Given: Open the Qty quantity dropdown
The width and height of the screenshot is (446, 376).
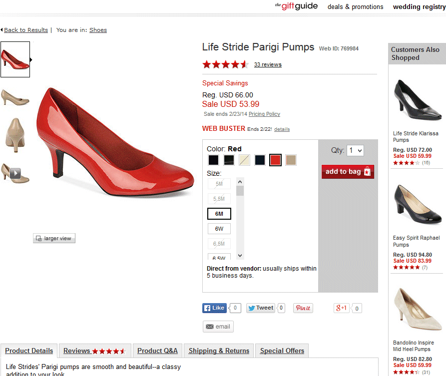Looking at the screenshot, I should click(x=356, y=150).
